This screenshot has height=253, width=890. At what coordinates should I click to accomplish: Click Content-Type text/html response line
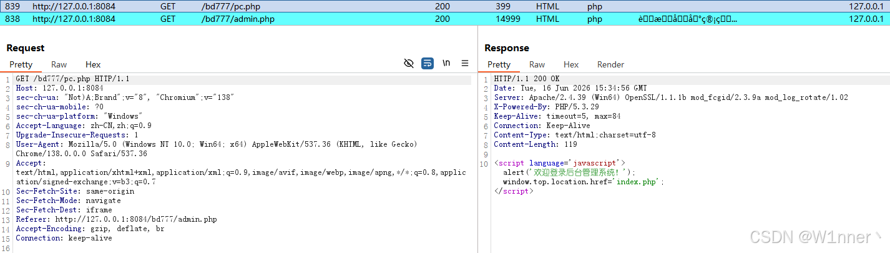575,136
